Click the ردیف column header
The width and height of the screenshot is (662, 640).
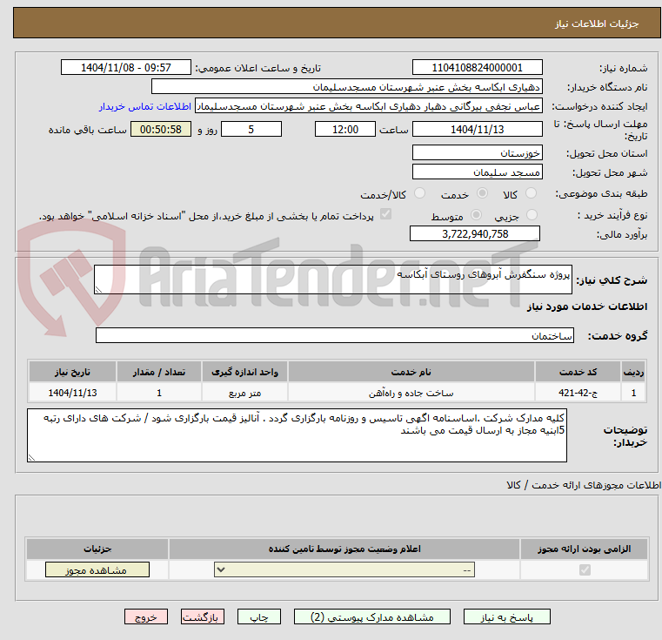pos(633,372)
